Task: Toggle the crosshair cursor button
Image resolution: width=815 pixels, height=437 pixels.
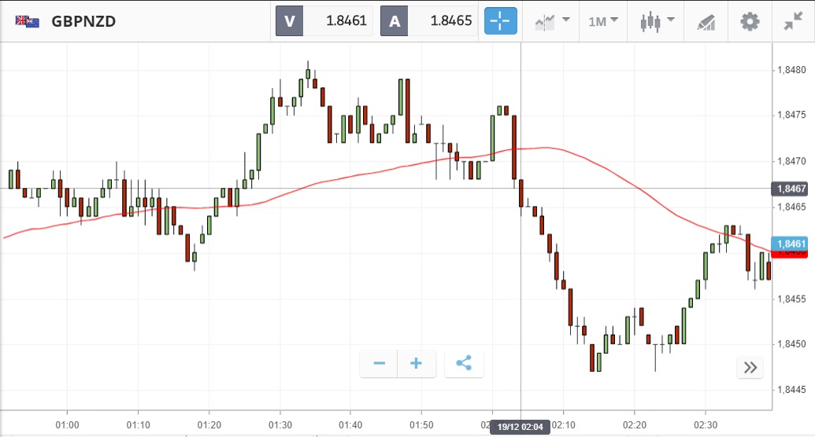Action: point(501,21)
